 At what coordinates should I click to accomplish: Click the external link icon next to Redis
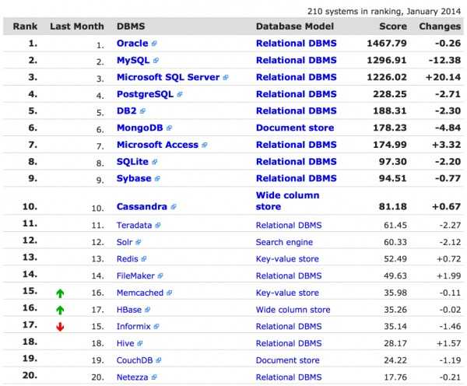tap(144, 259)
